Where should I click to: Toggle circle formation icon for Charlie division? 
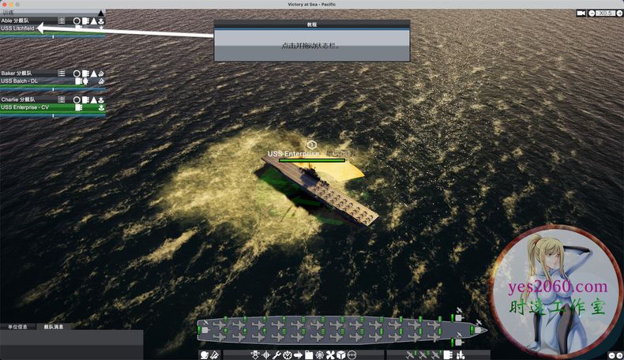[77, 99]
